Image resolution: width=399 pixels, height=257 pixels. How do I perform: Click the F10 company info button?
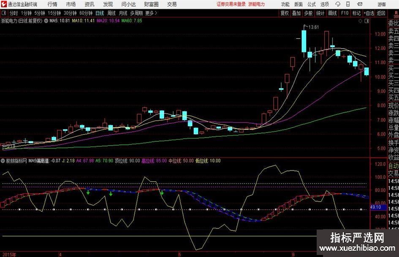point(345,13)
